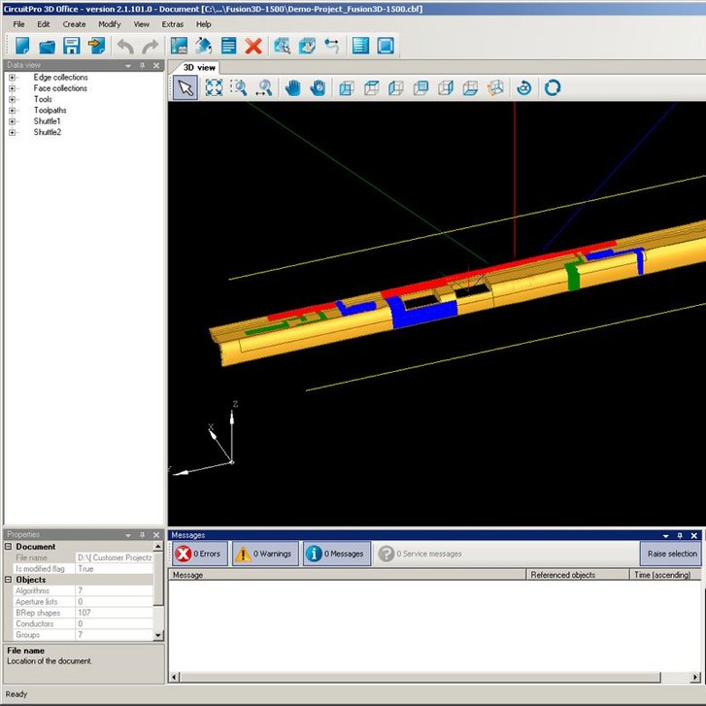The height and width of the screenshot is (706, 706).
Task: Click the zoom window magnifier icon
Action: pos(238,88)
